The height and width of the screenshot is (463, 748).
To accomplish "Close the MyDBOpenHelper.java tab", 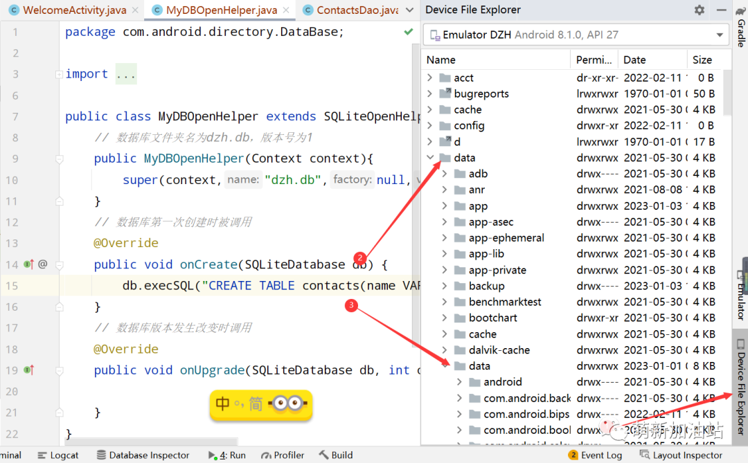I will 286,10.
